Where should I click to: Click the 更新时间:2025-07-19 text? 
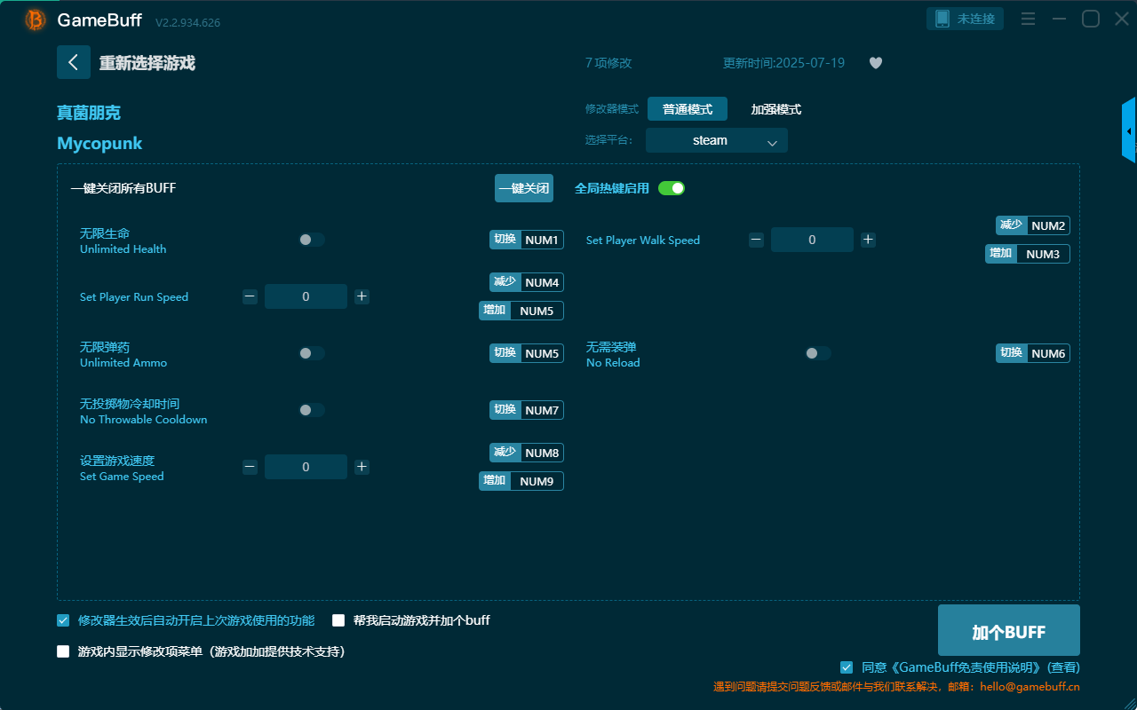pyautogui.click(x=784, y=63)
